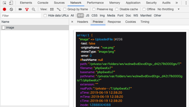Use large request rows view icon
Screen dimensions: 189x107
[x=52, y=9]
